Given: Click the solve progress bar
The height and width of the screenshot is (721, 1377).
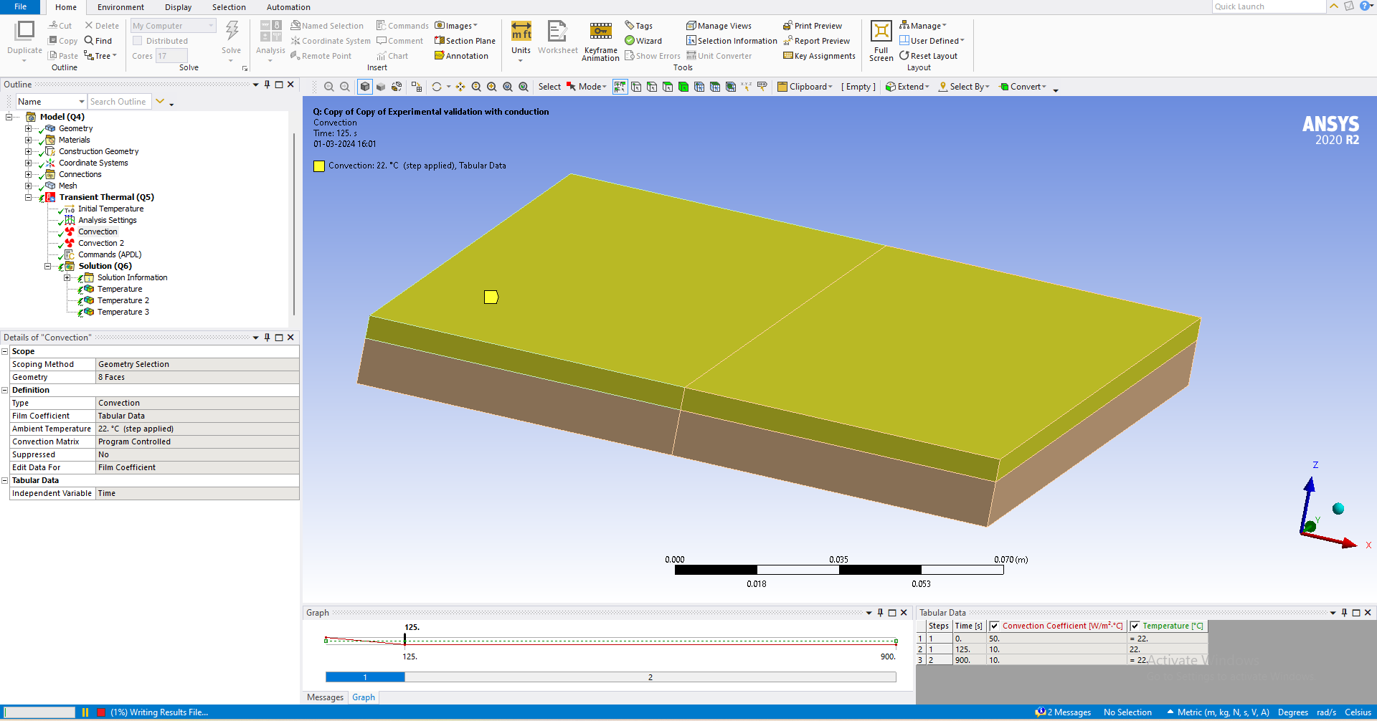Looking at the screenshot, I should click(39, 712).
